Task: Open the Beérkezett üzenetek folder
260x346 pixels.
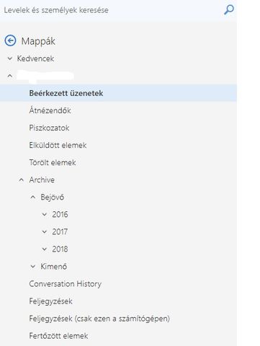Action: [x=118, y=93]
